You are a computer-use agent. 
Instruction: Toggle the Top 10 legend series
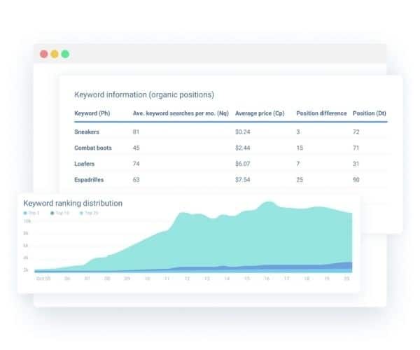[x=59, y=213]
